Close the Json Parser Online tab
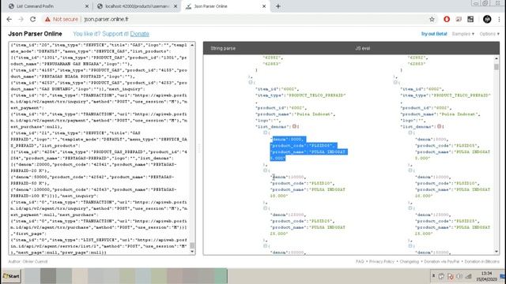This screenshot has width=506, height=284. click(x=264, y=6)
